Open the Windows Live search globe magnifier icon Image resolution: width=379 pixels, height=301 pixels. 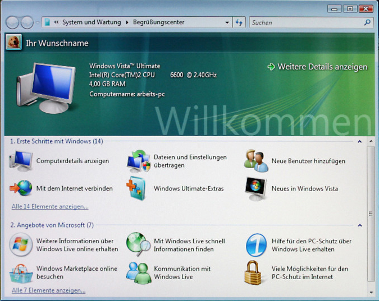(138, 244)
